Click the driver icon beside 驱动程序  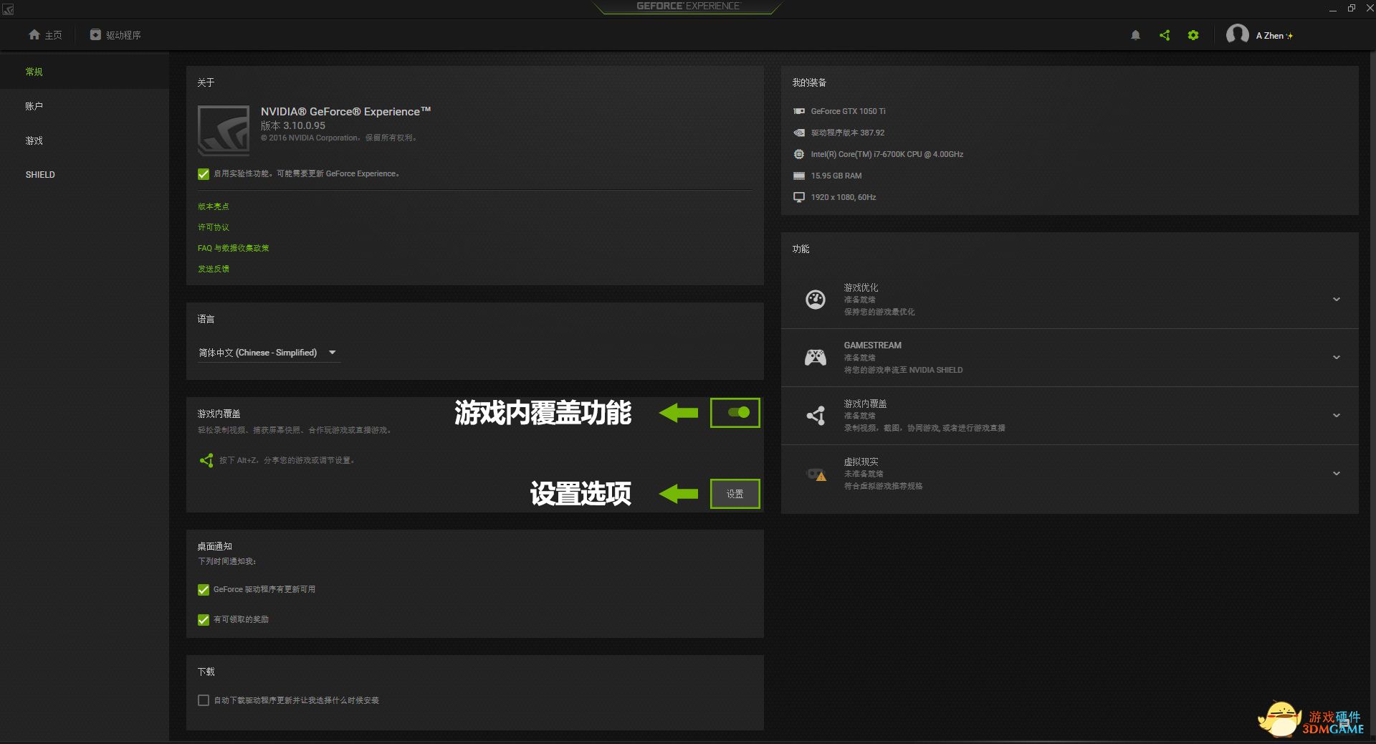pyautogui.click(x=95, y=34)
